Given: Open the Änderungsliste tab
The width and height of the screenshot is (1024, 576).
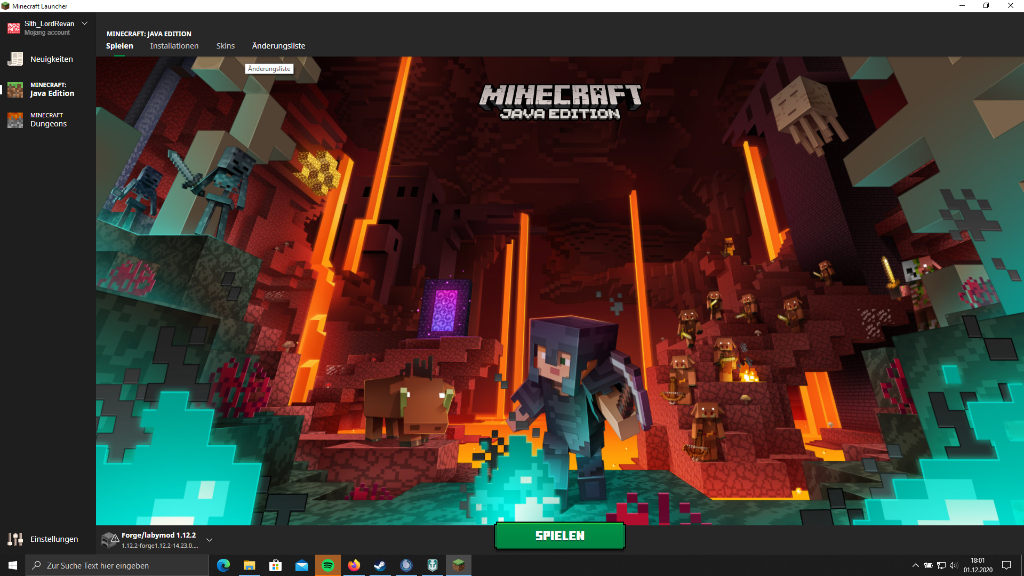Looking at the screenshot, I should (278, 46).
